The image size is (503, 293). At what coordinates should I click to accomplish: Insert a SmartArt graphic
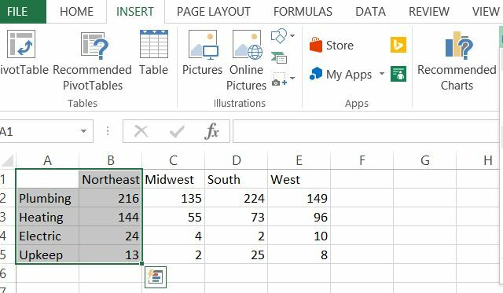(x=279, y=58)
